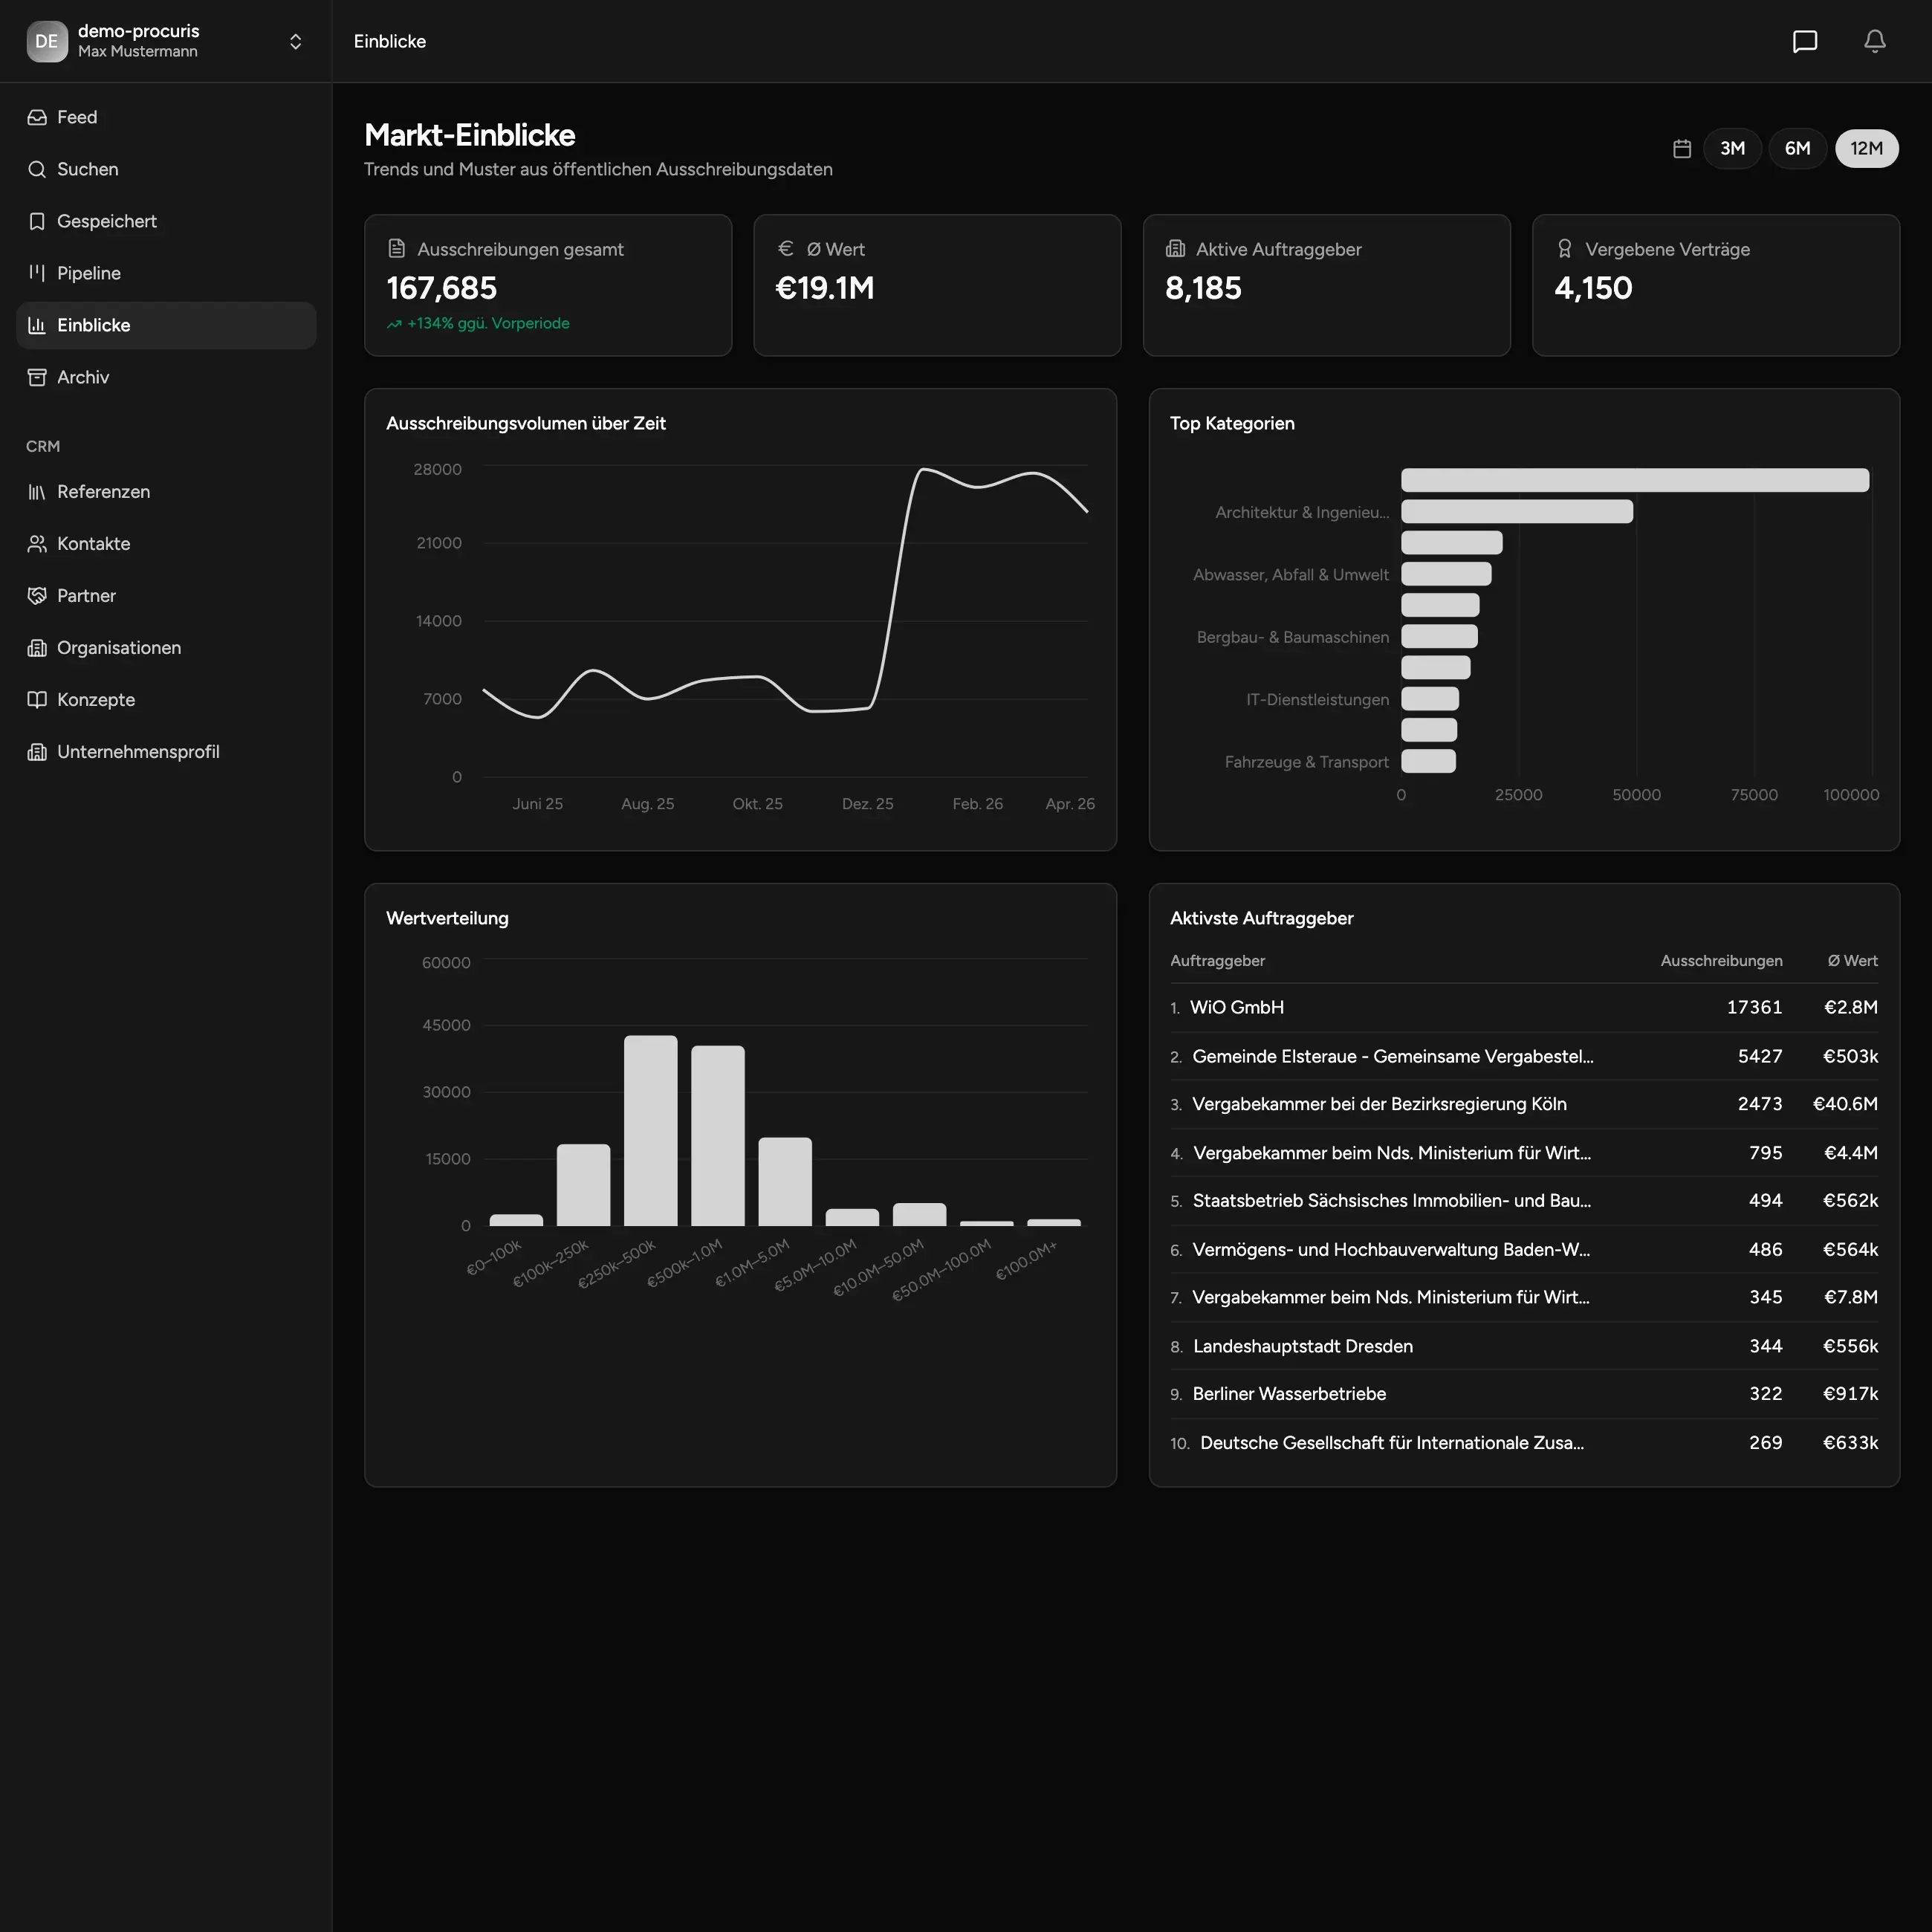Click the €250k–500k bar in Wertverteilung
This screenshot has height=1932, width=1932.
click(x=650, y=1131)
